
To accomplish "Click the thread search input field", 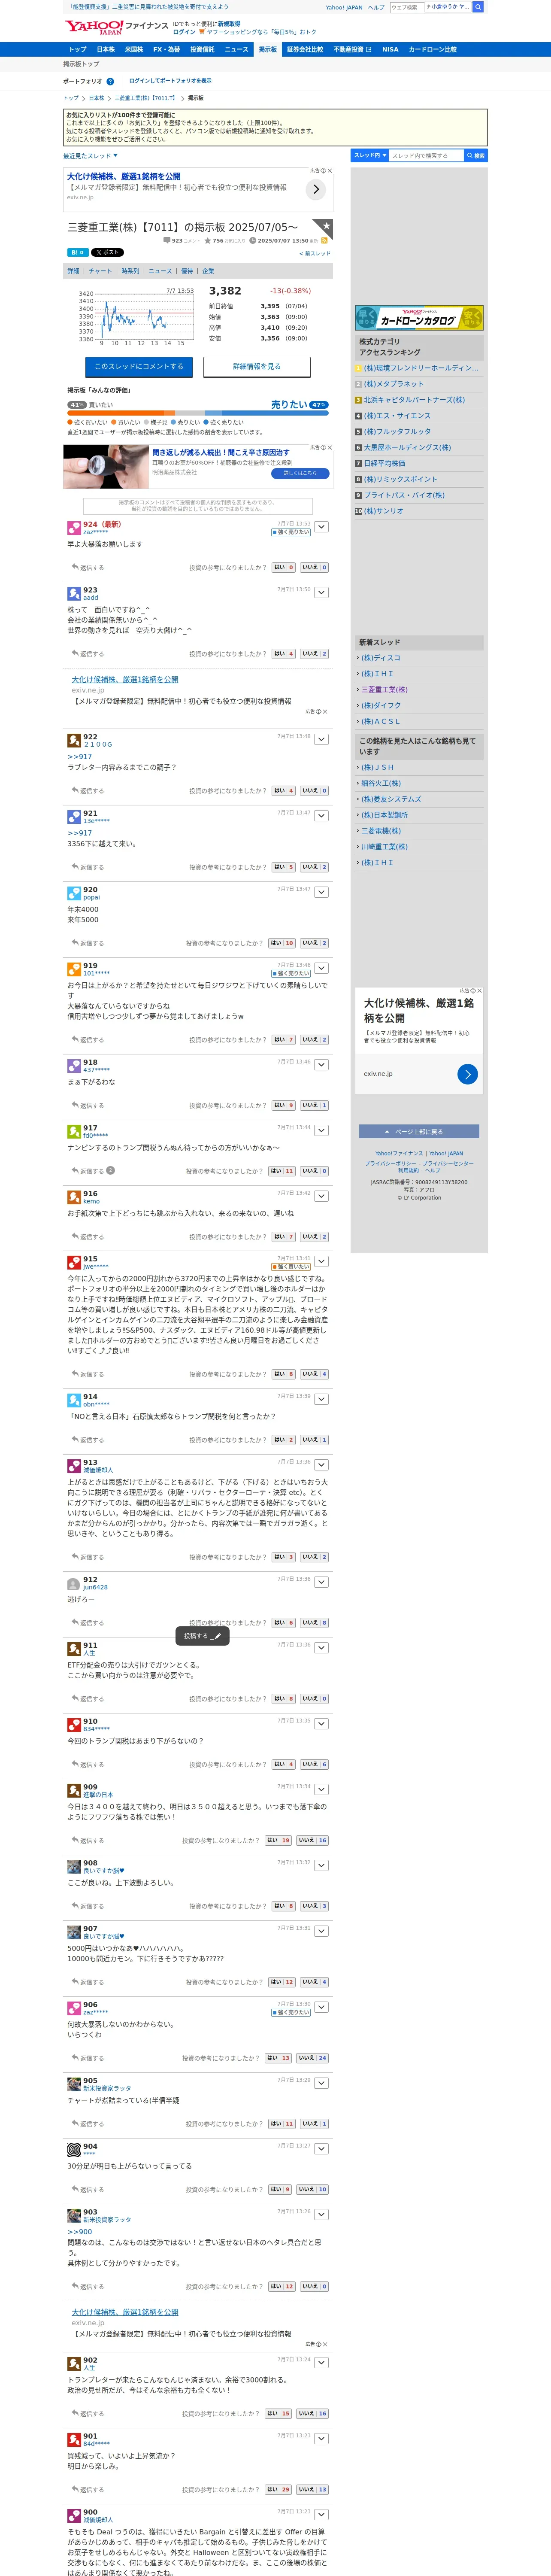I will coord(426,155).
